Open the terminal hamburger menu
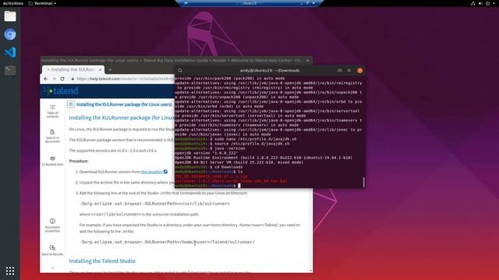 [x=349, y=71]
